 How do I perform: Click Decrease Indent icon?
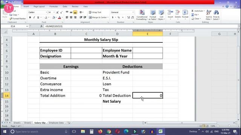81,18
